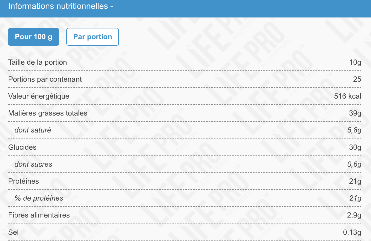The width and height of the screenshot is (371, 241).
Task: Select the Portions par contenant row label
Action: 45,79
